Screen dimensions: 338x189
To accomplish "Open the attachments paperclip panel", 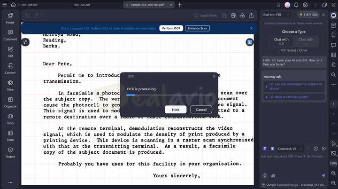I will click(333, 65).
